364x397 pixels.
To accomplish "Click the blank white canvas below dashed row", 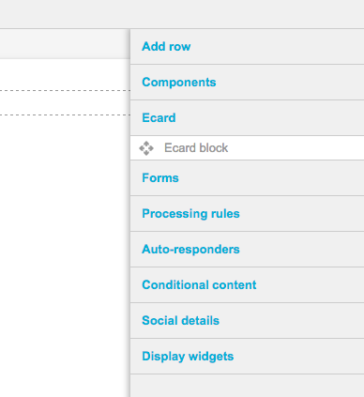I will pos(65,256).
